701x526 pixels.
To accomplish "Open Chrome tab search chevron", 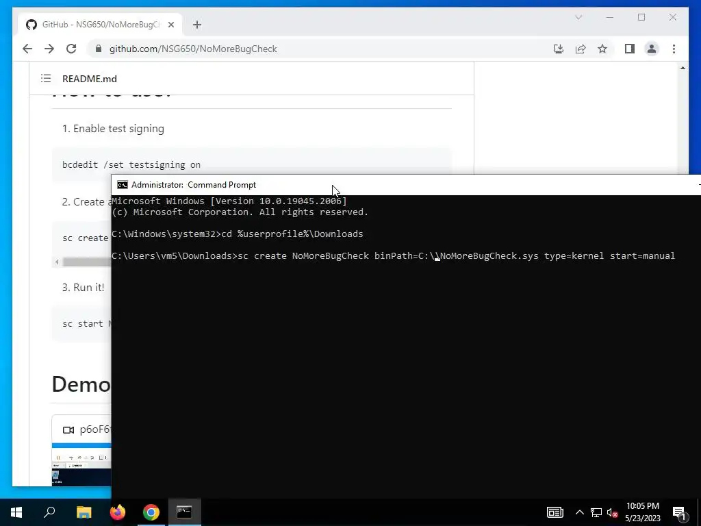I will tap(578, 17).
